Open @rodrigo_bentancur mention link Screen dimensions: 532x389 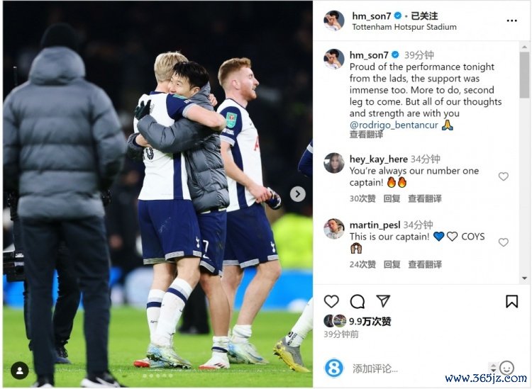point(394,125)
